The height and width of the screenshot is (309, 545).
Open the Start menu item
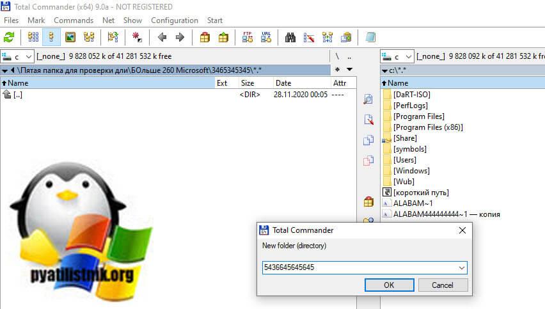tap(214, 20)
